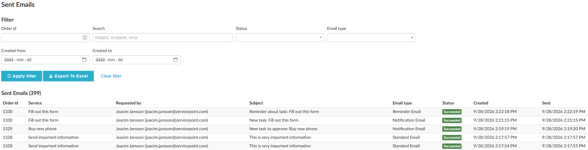Click the Status column header
The height and width of the screenshot is (150, 588).
[x=448, y=103]
